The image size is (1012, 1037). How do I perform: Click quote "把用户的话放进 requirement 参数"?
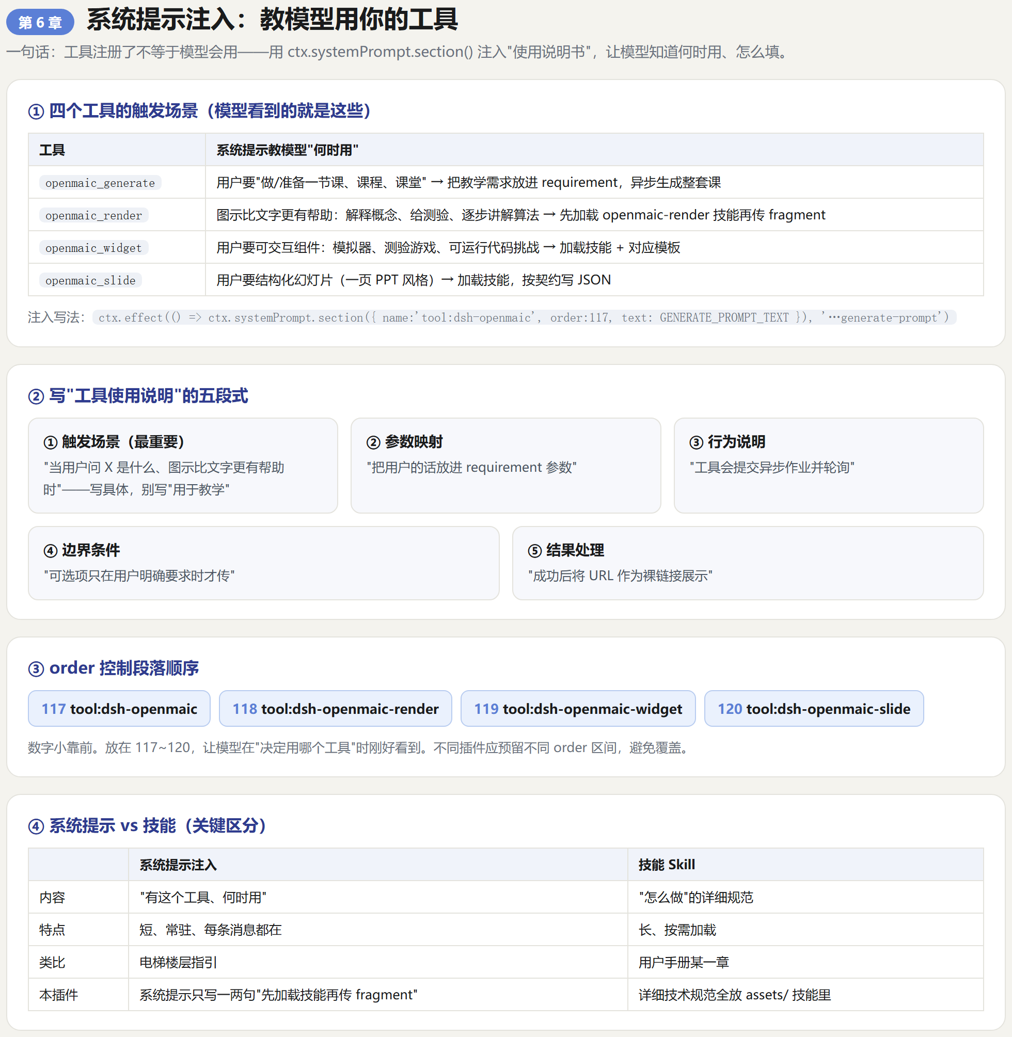click(x=471, y=467)
